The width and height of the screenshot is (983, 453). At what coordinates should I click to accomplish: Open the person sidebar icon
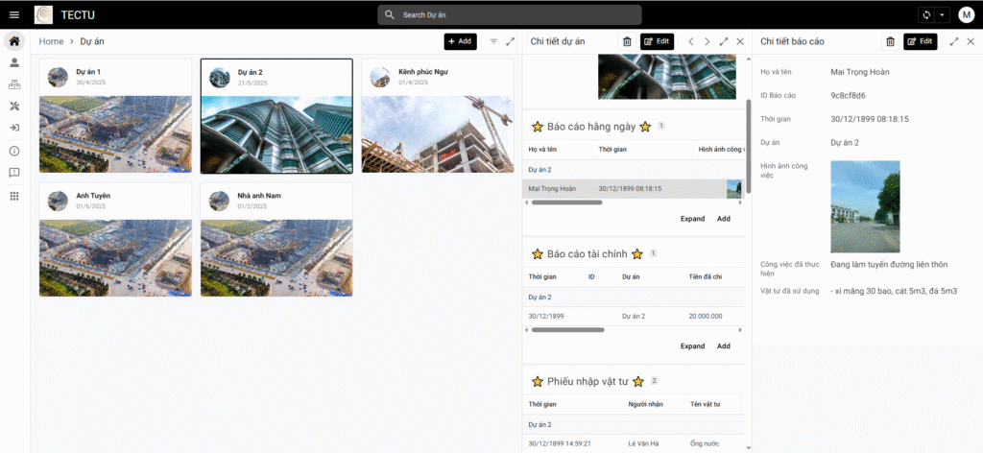coord(14,62)
